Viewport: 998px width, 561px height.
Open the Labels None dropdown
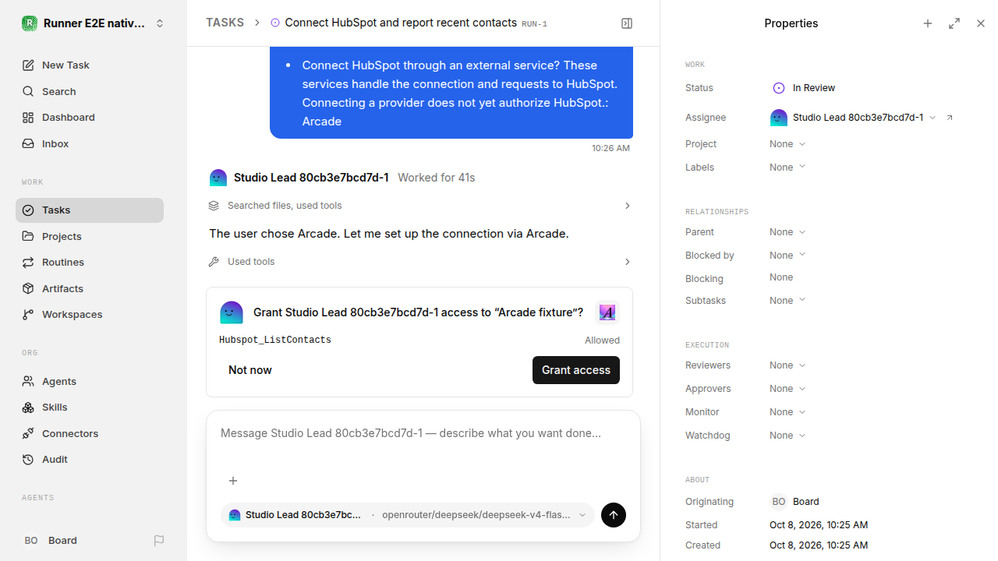pyautogui.click(x=787, y=168)
